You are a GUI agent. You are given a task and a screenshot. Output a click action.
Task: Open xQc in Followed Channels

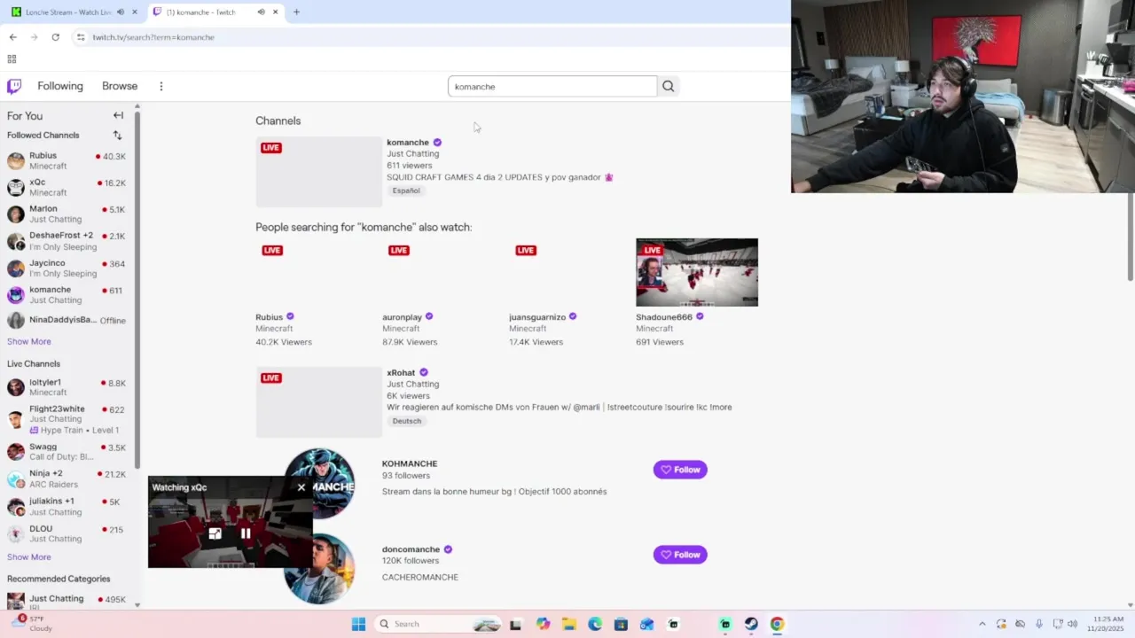coord(67,187)
